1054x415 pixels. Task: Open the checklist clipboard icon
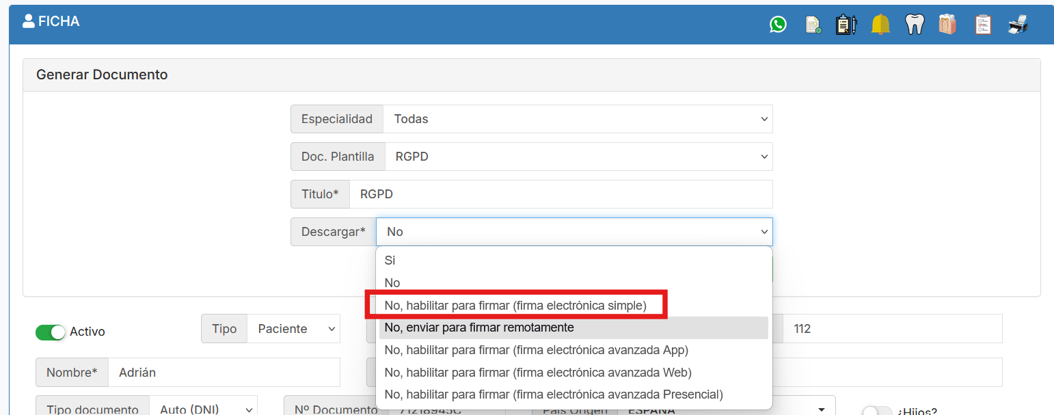983,25
